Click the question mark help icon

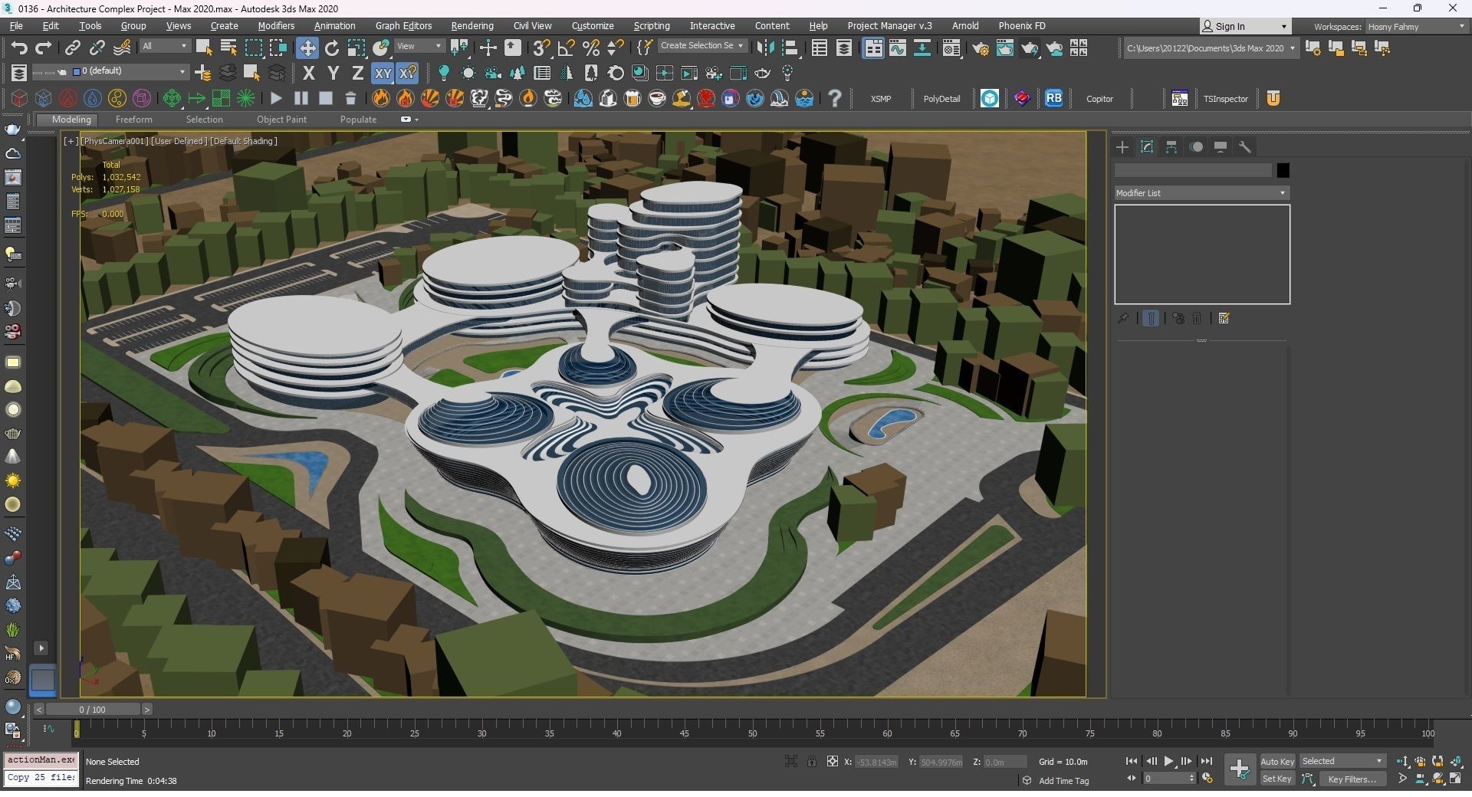[x=835, y=98]
